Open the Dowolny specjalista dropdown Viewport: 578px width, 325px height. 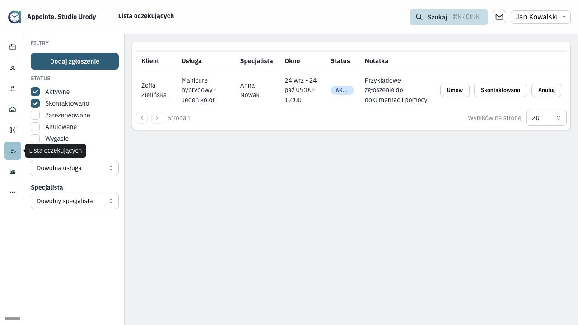coord(75,201)
